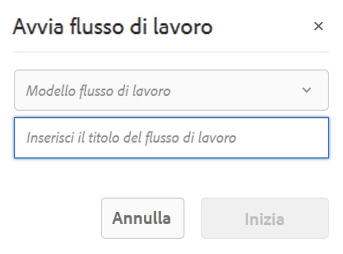Place cursor in the blue-outlined title box

click(171, 138)
